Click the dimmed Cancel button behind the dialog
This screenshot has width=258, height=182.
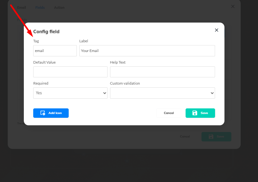[x=185, y=137]
